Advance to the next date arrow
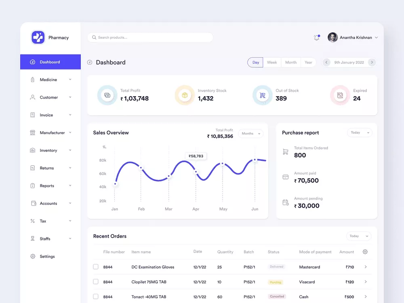The height and width of the screenshot is (303, 404). 372,62
